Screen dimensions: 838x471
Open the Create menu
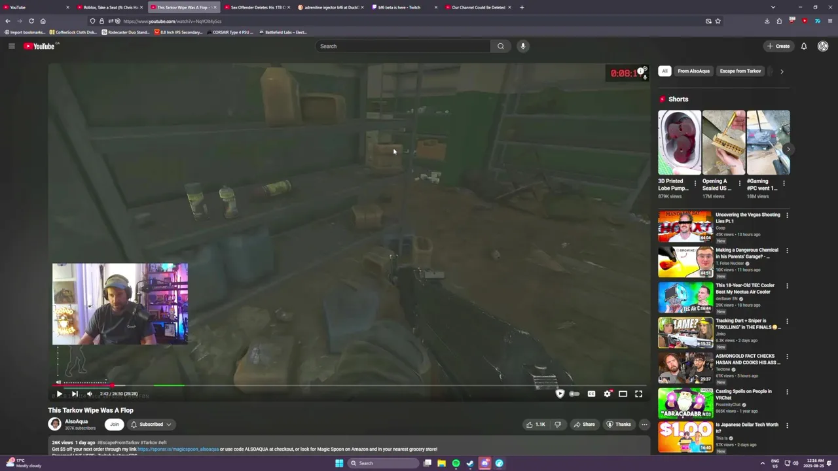(x=778, y=46)
